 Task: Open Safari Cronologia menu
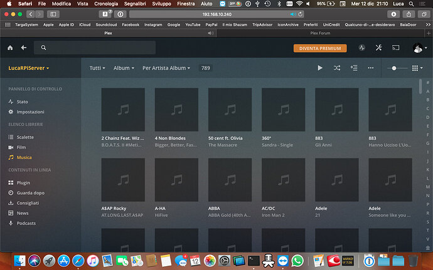coord(106,4)
